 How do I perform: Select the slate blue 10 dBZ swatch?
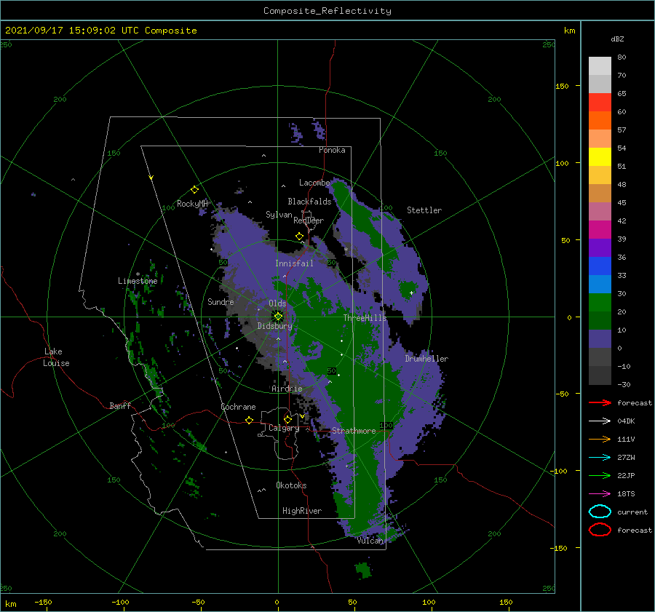(x=600, y=338)
